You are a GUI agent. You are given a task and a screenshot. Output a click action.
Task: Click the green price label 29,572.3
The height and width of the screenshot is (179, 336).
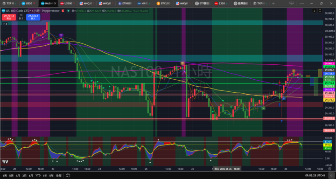point(329,86)
